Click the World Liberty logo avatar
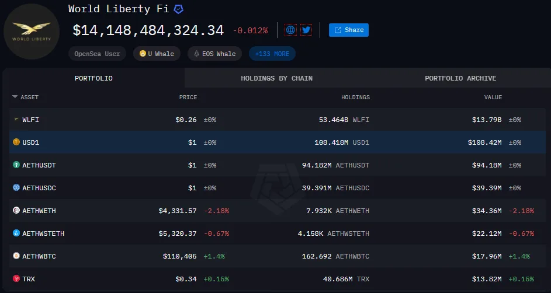This screenshot has height=293, width=551. point(32,32)
